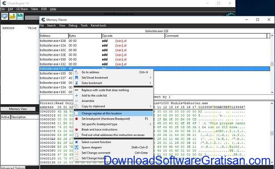The width and height of the screenshot is (275, 169).
Task: Click the magnifier icon for accessed addresses
Action: [77, 135]
